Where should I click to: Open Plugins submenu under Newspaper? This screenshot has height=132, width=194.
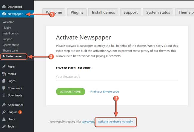coord(7,28)
